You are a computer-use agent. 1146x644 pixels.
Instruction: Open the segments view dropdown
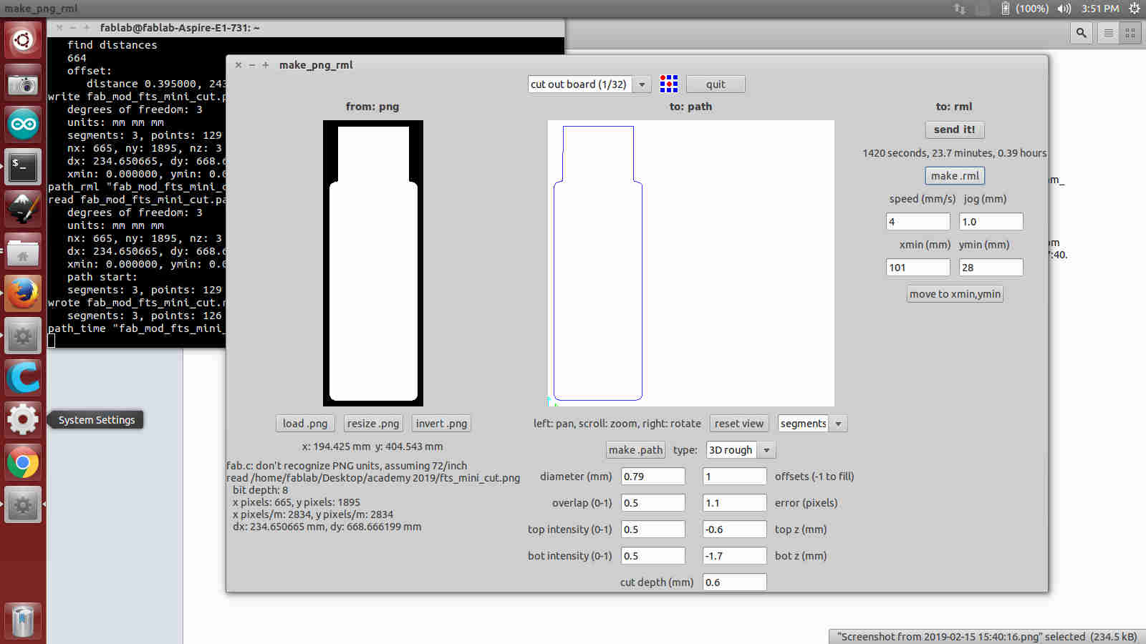(812, 424)
